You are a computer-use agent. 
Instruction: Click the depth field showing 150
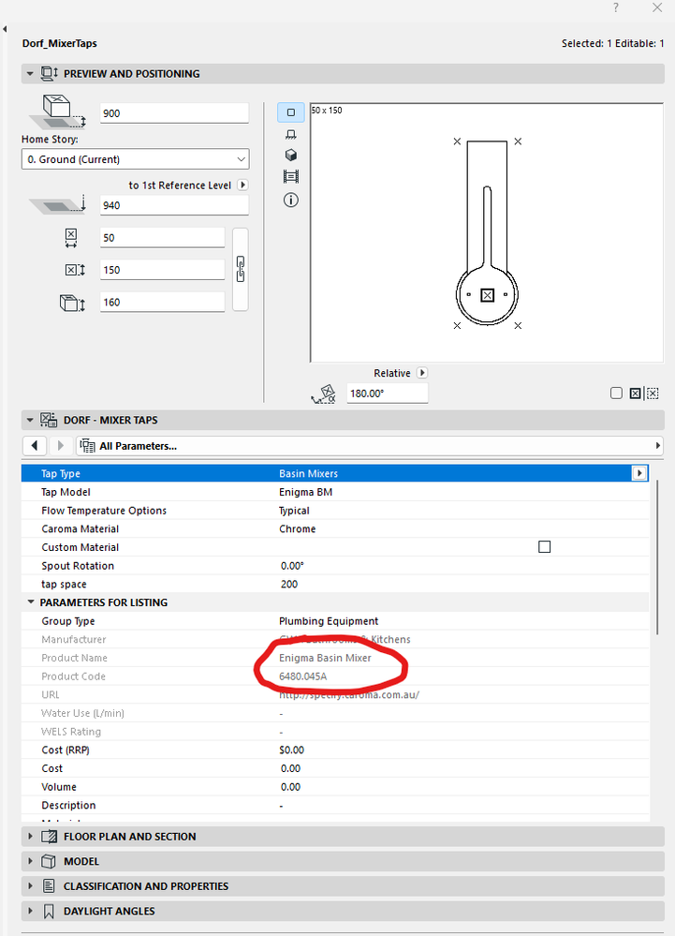click(x=162, y=270)
